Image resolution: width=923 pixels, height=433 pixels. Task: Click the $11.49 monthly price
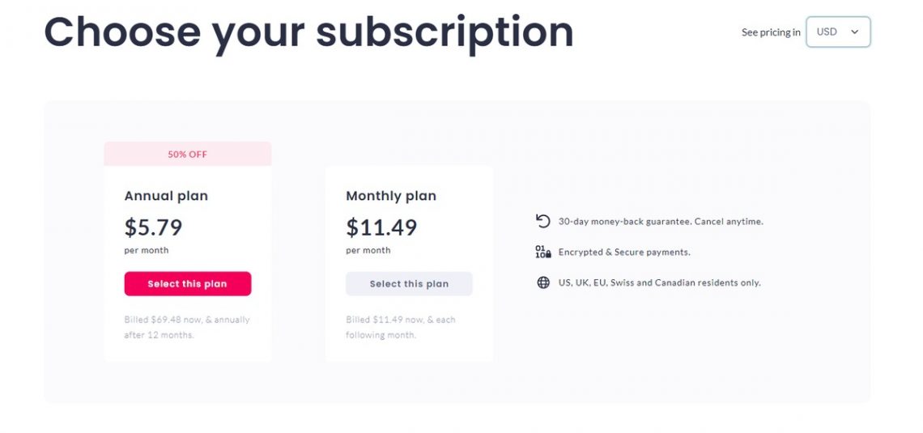coord(381,227)
